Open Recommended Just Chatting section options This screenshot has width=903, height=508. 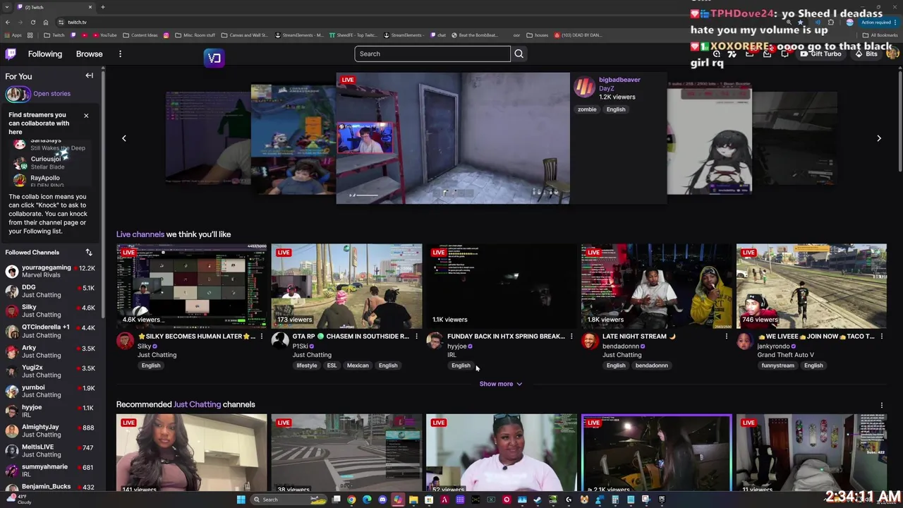(882, 405)
